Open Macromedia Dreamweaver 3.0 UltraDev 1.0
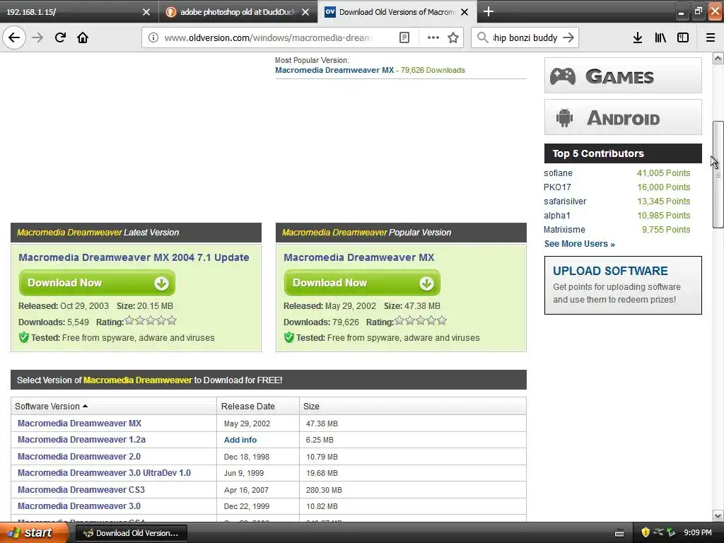This screenshot has height=543, width=724. pyautogui.click(x=104, y=473)
